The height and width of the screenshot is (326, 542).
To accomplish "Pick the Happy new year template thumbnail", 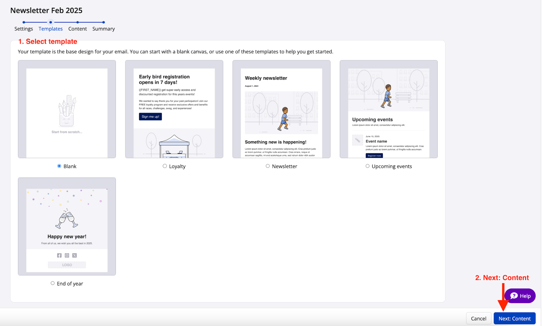I will (x=67, y=226).
